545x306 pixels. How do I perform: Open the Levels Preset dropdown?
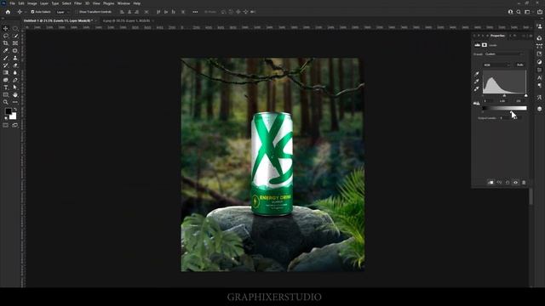[x=504, y=54]
